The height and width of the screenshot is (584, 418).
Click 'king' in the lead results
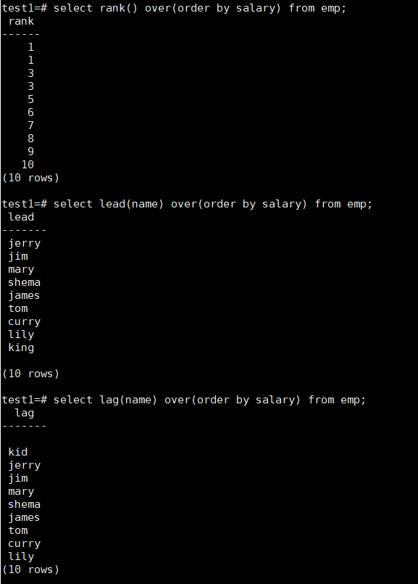(21, 347)
